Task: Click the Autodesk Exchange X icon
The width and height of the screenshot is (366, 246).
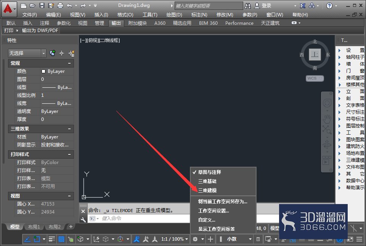Action: (x=303, y=6)
